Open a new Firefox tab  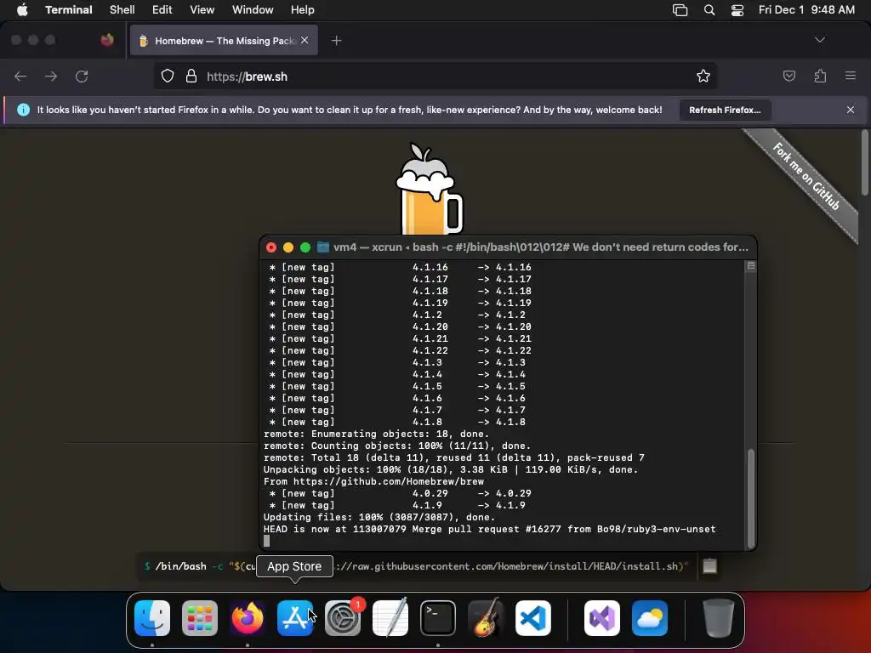click(x=336, y=41)
